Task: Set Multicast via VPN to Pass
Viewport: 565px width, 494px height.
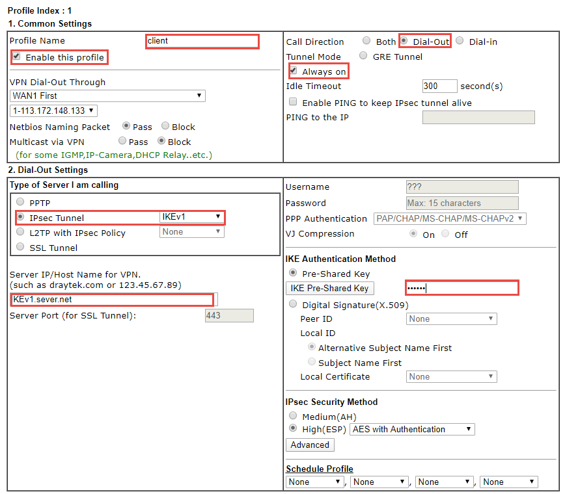Action: point(122,141)
